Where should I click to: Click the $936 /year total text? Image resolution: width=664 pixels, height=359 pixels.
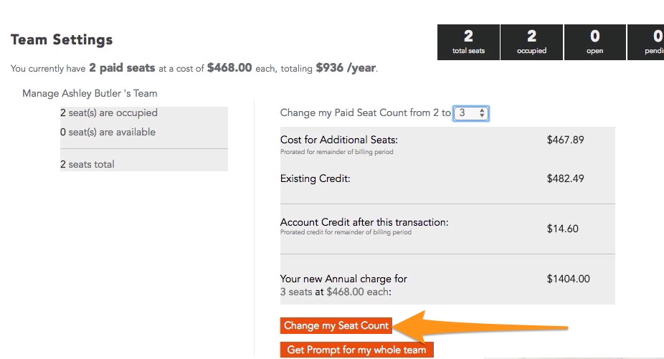point(346,68)
